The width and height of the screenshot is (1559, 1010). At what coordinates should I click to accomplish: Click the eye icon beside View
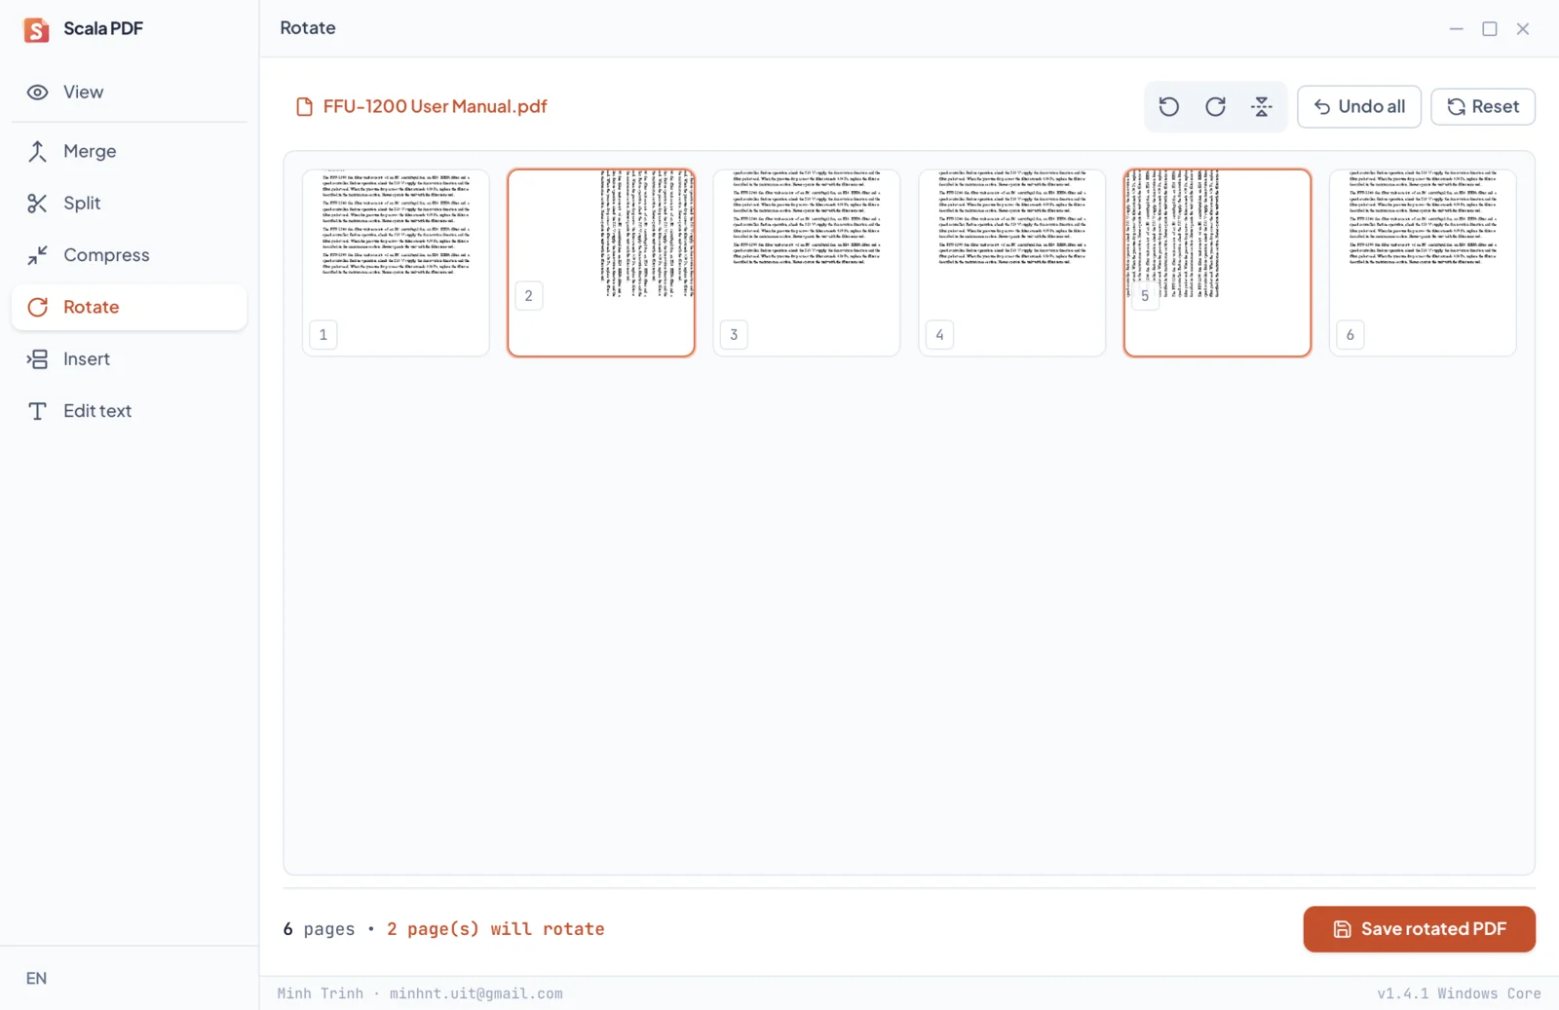coord(37,92)
